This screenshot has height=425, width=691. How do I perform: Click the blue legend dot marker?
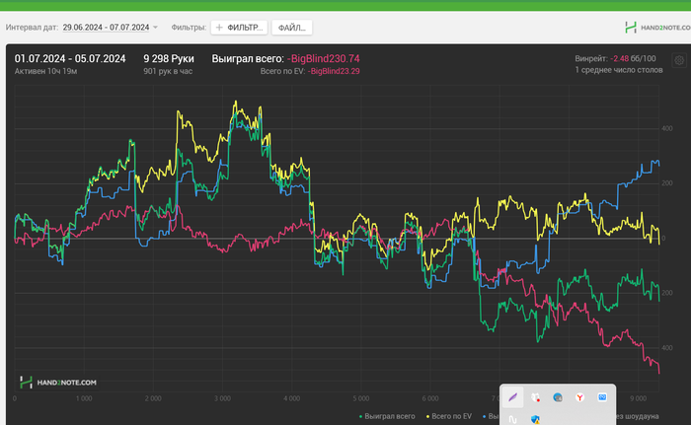(485, 417)
